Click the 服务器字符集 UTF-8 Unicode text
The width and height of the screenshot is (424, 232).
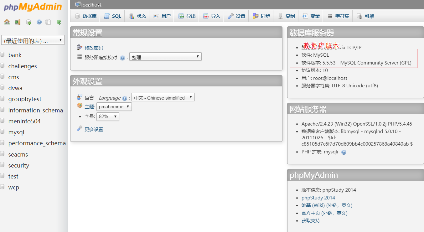(x=340, y=86)
